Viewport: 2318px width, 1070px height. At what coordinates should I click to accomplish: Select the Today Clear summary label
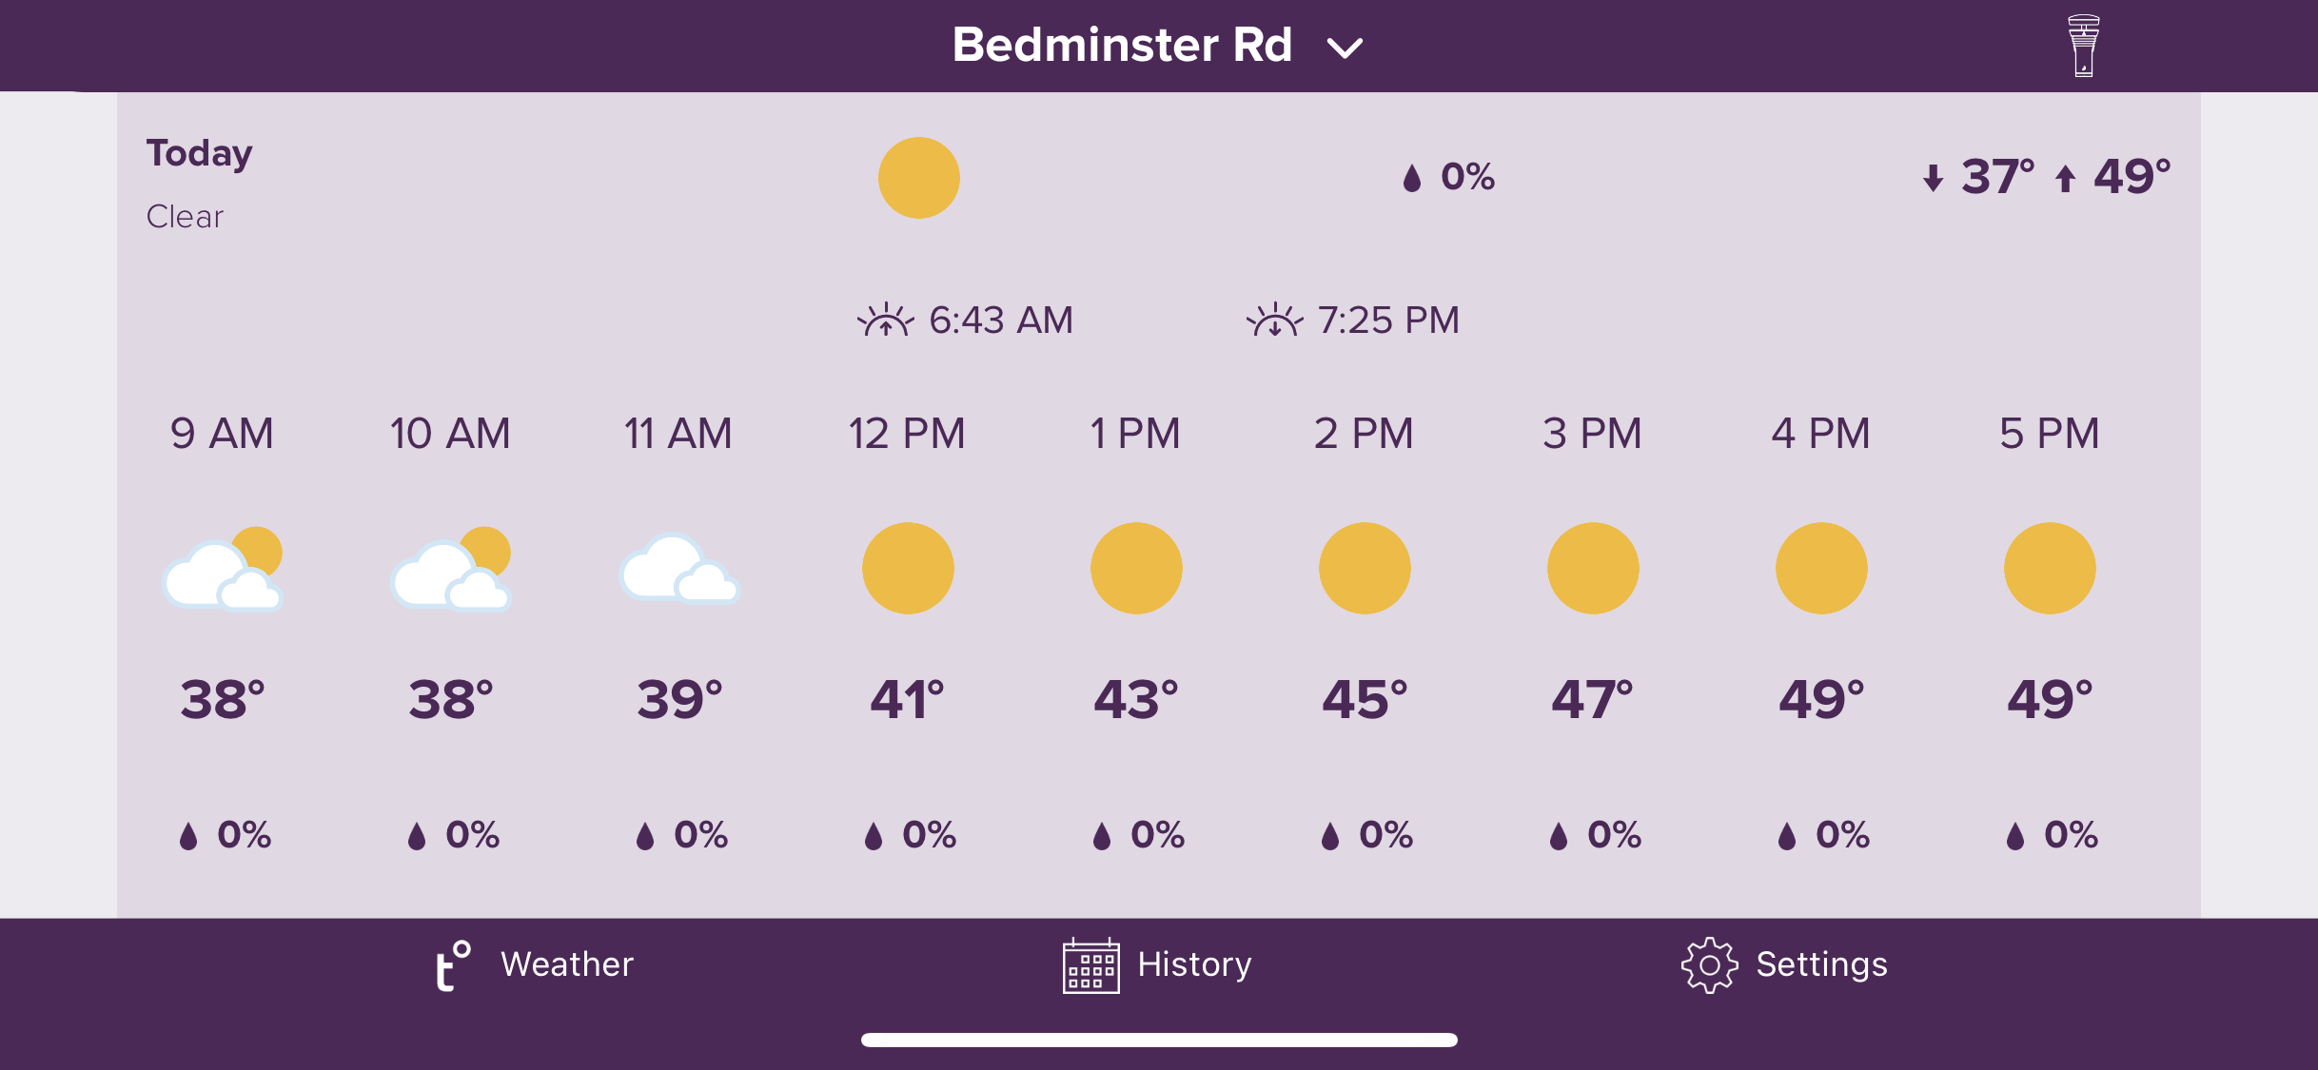(x=199, y=184)
